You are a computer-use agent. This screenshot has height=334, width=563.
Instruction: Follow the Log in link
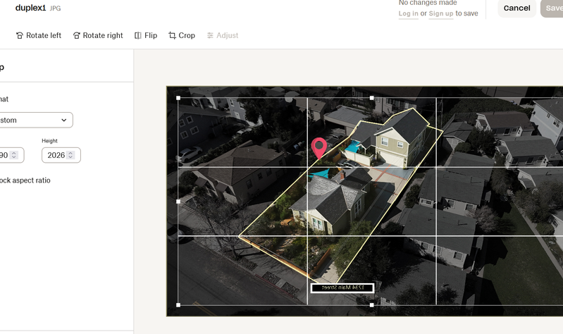[408, 13]
